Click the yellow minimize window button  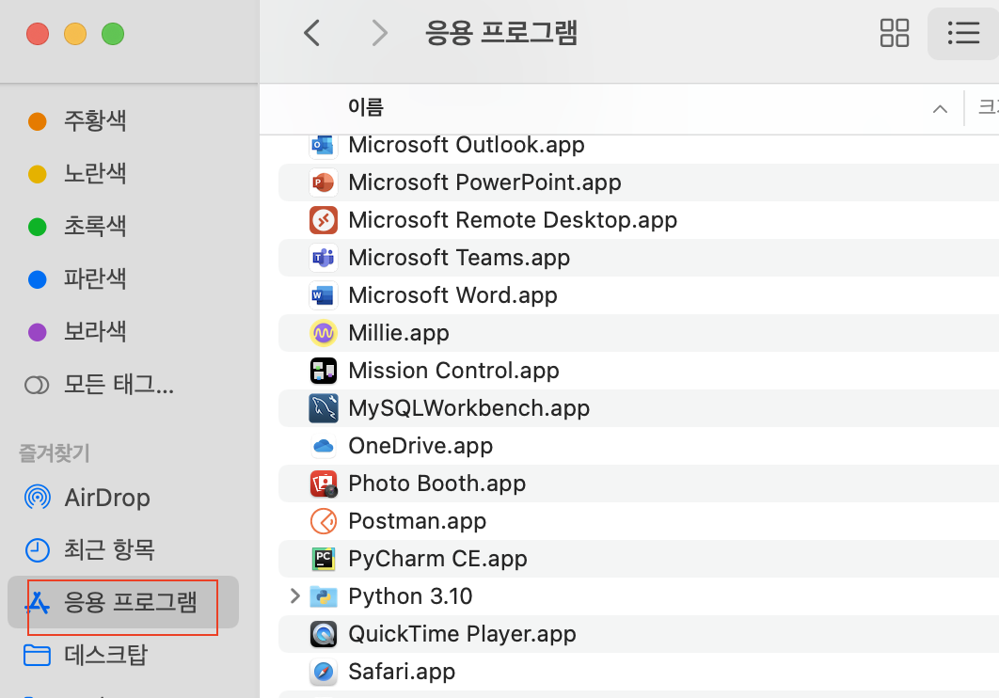click(x=75, y=34)
